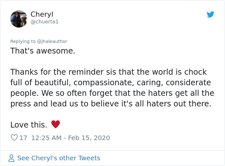Image resolution: width=225 pixels, height=166 pixels.
Task: Click the red heart emoji
Action: pyautogui.click(x=56, y=124)
